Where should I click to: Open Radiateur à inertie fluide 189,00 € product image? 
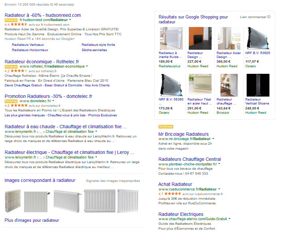click(x=171, y=38)
